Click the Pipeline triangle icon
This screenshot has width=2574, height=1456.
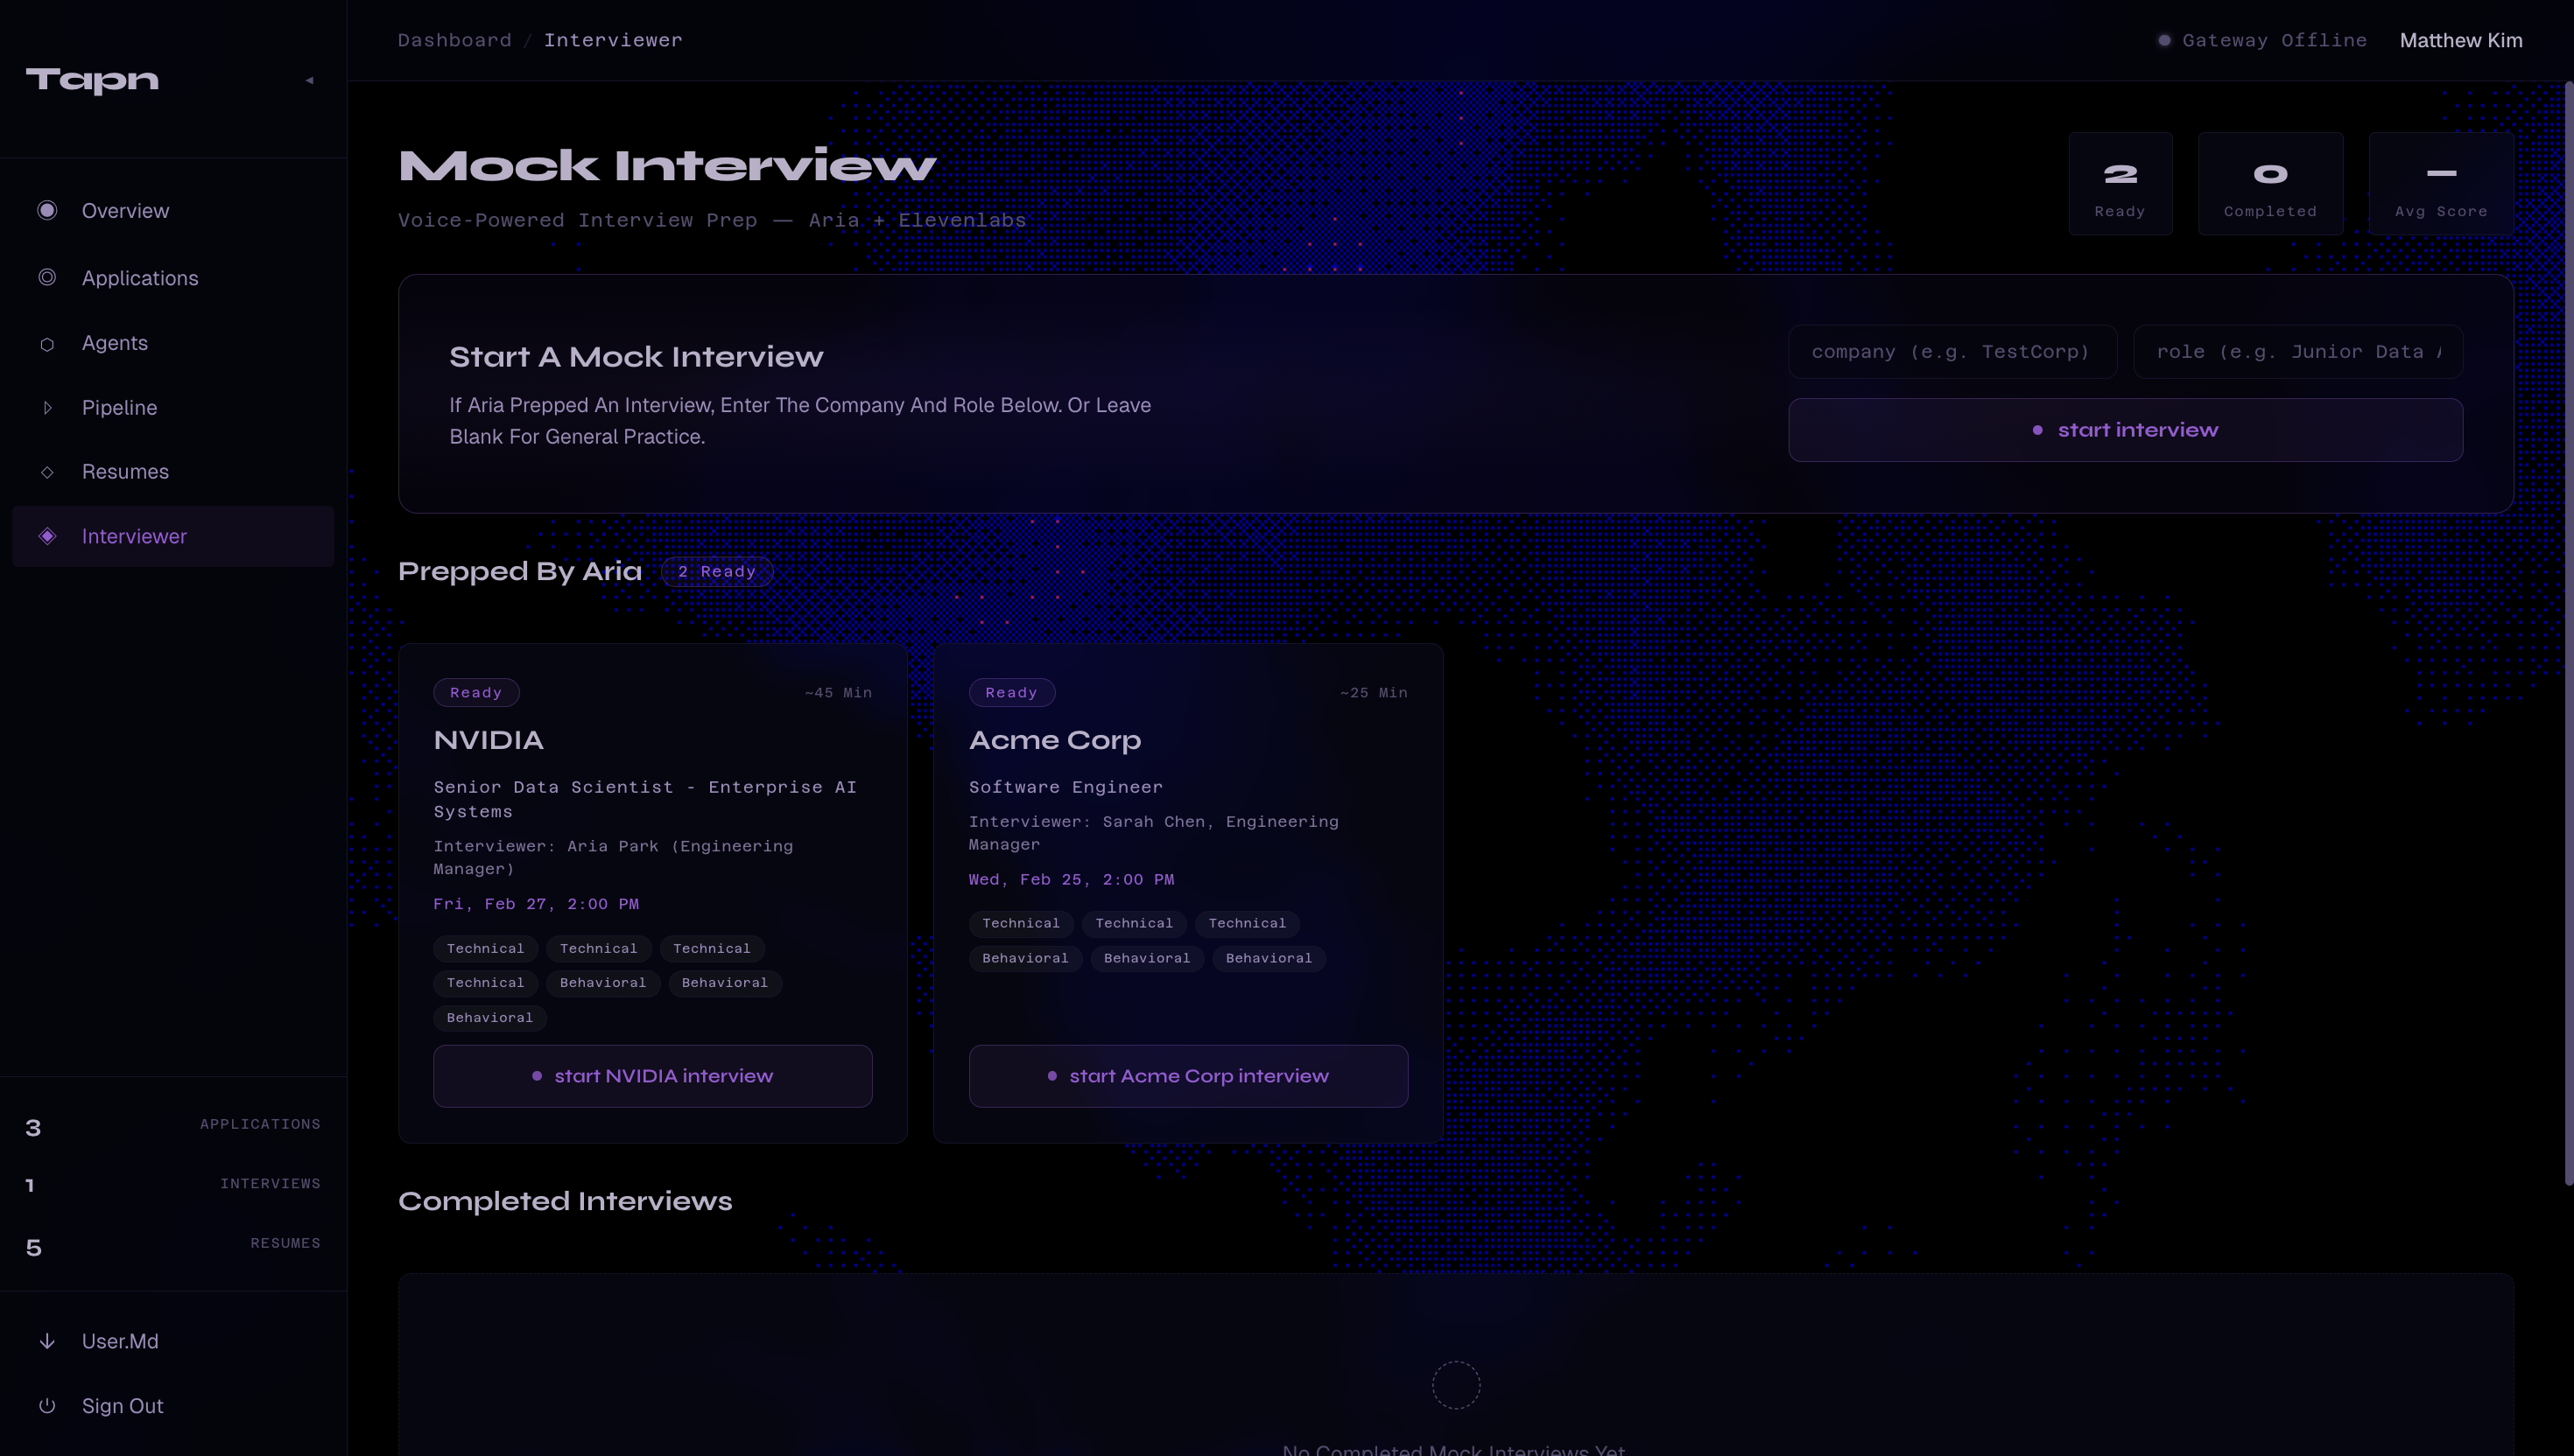(x=47, y=408)
